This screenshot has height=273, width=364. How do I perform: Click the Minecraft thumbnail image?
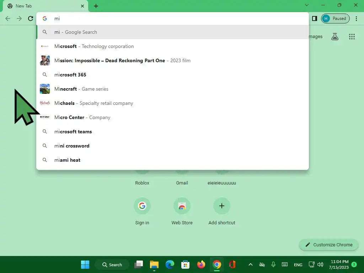click(x=45, y=89)
